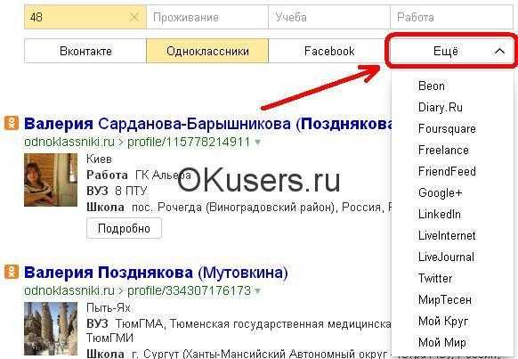This screenshot has width=518, height=359.
Task: Choose Twitter from the dropdown list
Action: click(x=434, y=278)
